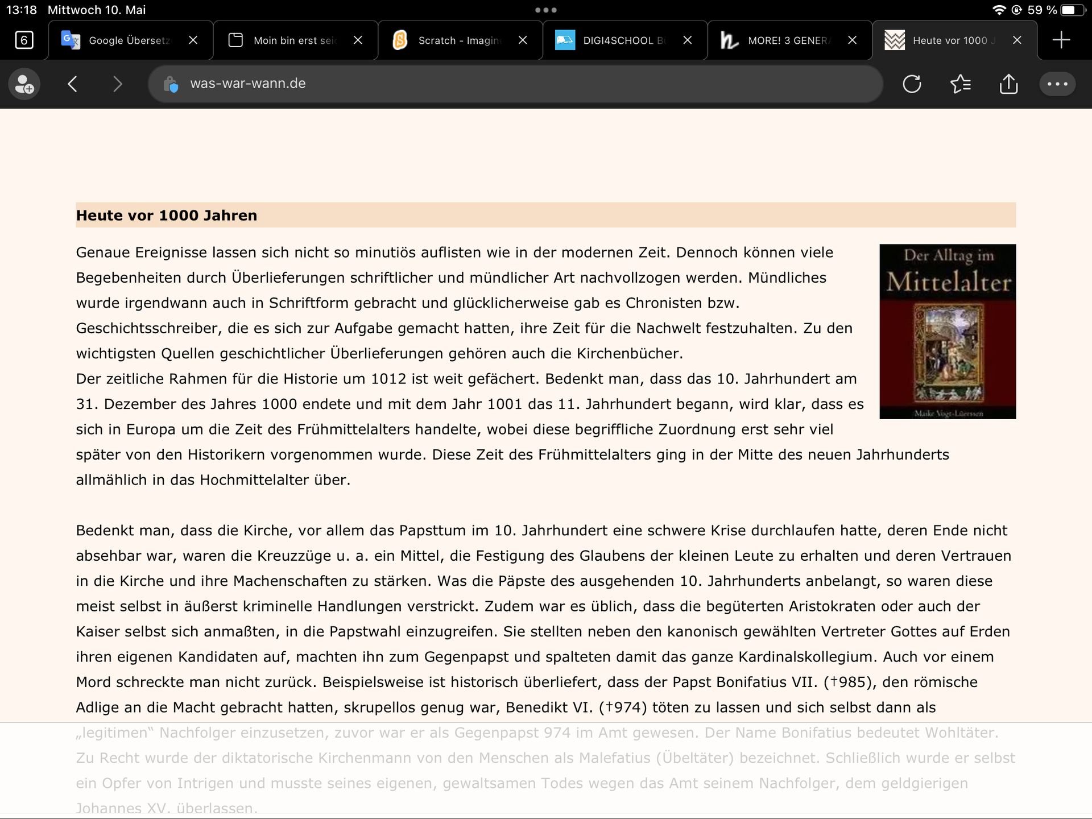The width and height of the screenshot is (1092, 819).
Task: Open a new tab with plus
Action: [x=1061, y=40]
